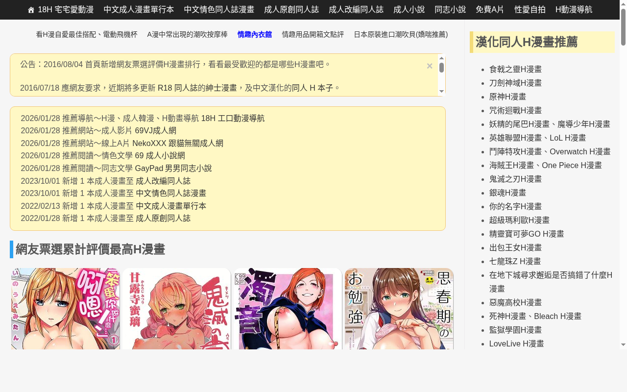Switch to the 同志小說 section
The height and width of the screenshot is (392, 627).
point(450,10)
